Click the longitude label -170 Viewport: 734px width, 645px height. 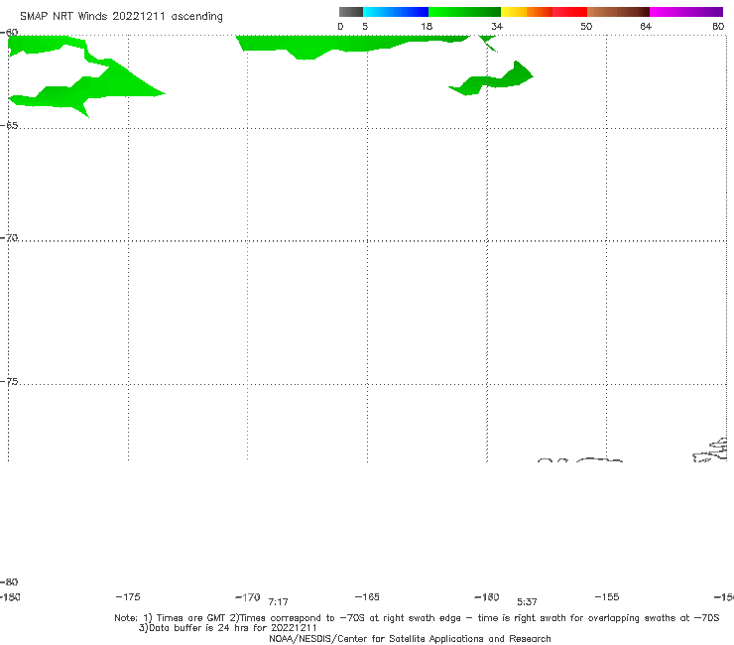(248, 597)
